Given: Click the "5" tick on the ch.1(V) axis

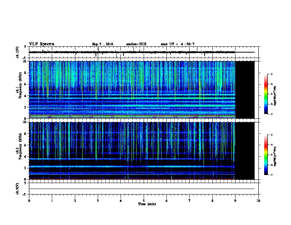Looking at the screenshot, I should 25,47.
